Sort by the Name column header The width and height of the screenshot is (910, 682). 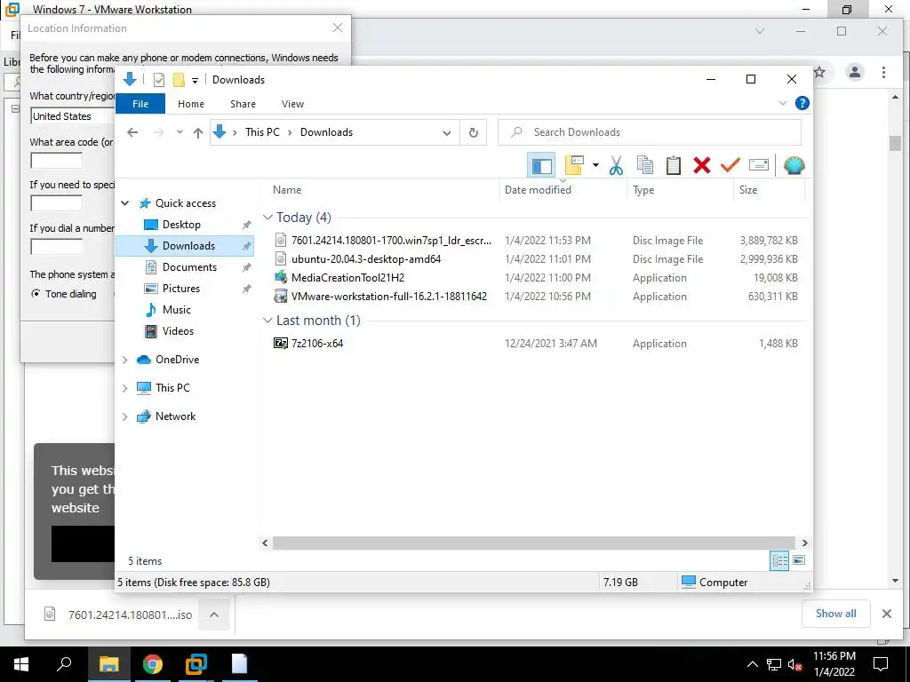coord(382,190)
